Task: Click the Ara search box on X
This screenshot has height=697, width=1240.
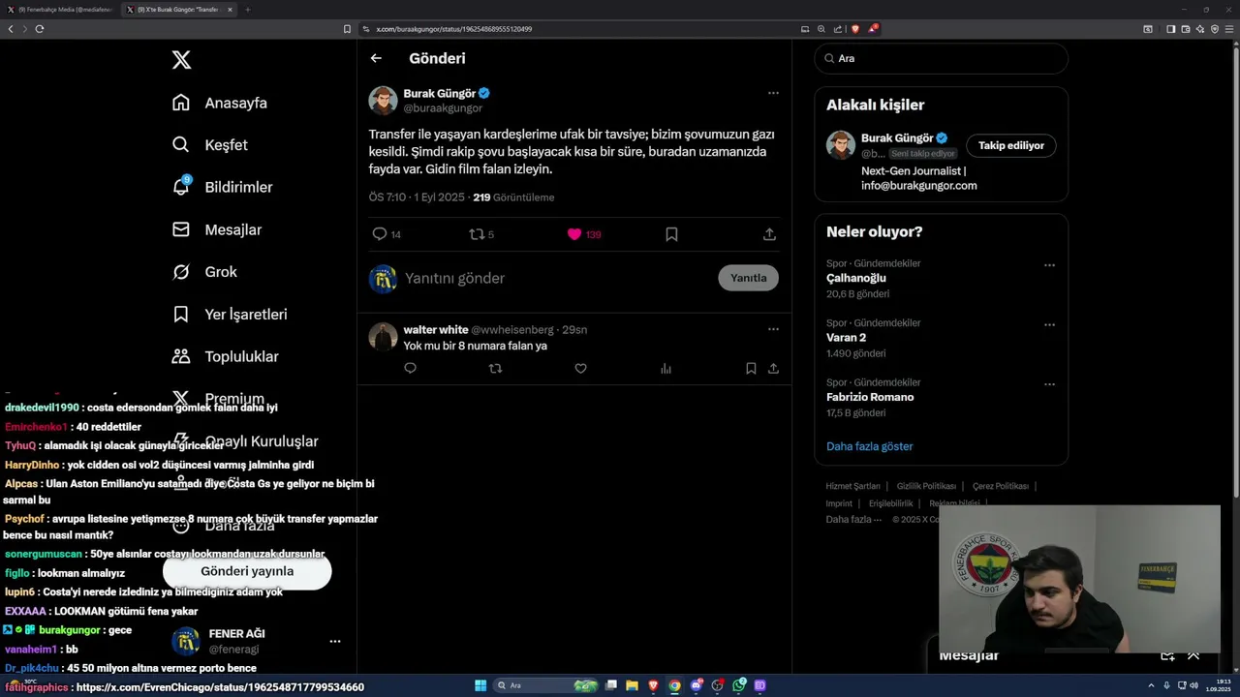Action: 942,58
